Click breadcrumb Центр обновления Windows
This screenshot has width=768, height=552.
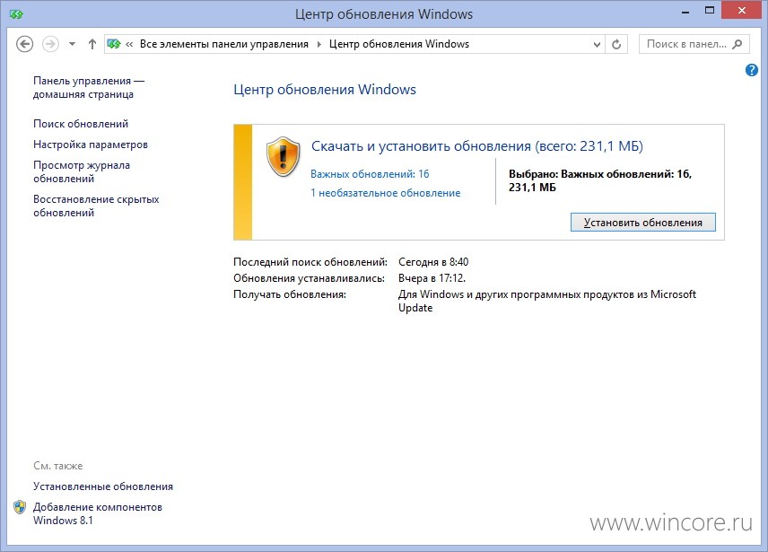click(x=399, y=44)
